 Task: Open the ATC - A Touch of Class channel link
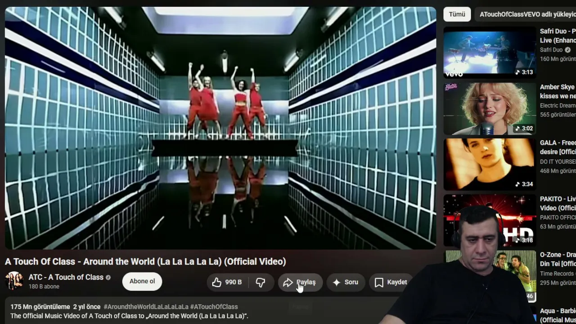point(66,277)
